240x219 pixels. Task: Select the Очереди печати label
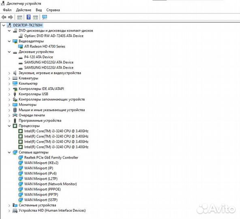[32, 115]
